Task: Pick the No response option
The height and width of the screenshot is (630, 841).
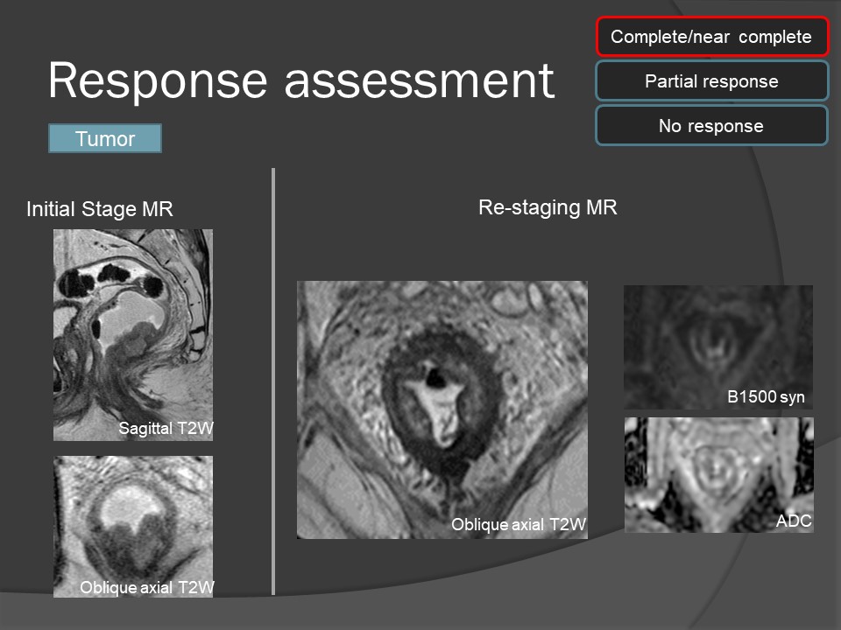Action: pyautogui.click(x=711, y=126)
